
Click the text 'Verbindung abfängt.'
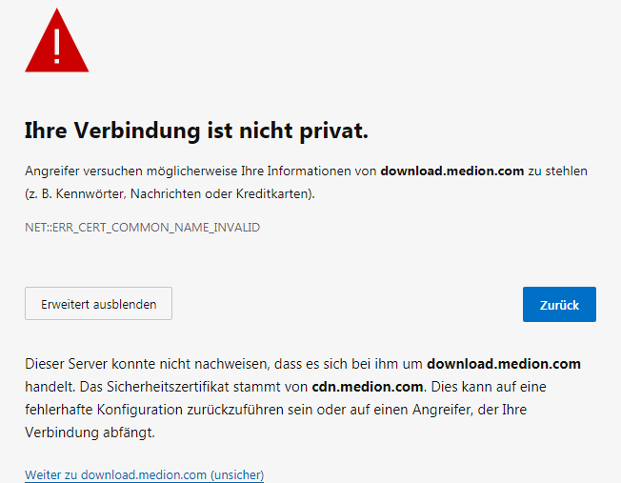[90, 433]
